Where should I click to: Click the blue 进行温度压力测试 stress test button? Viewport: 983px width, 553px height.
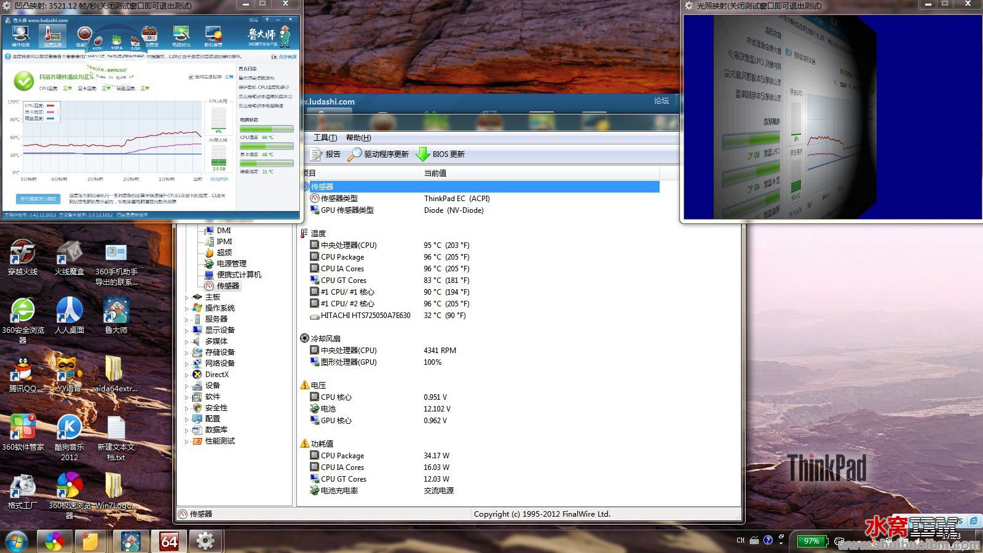pyautogui.click(x=38, y=199)
